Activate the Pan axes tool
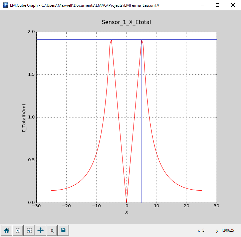The width and height of the screenshot is (241, 237). pyautogui.click(x=41, y=230)
